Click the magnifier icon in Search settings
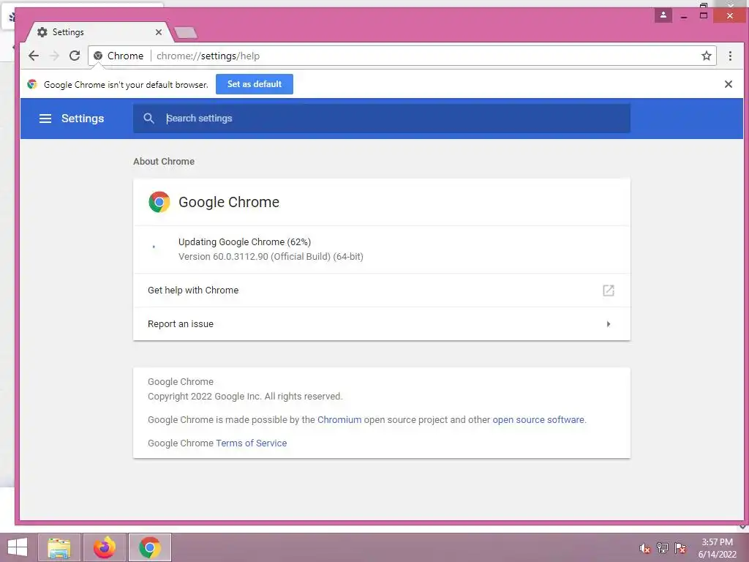 tap(148, 118)
